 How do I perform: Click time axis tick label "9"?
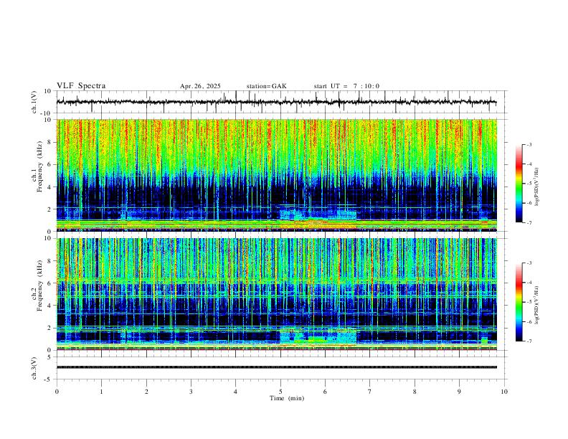click(459, 392)
